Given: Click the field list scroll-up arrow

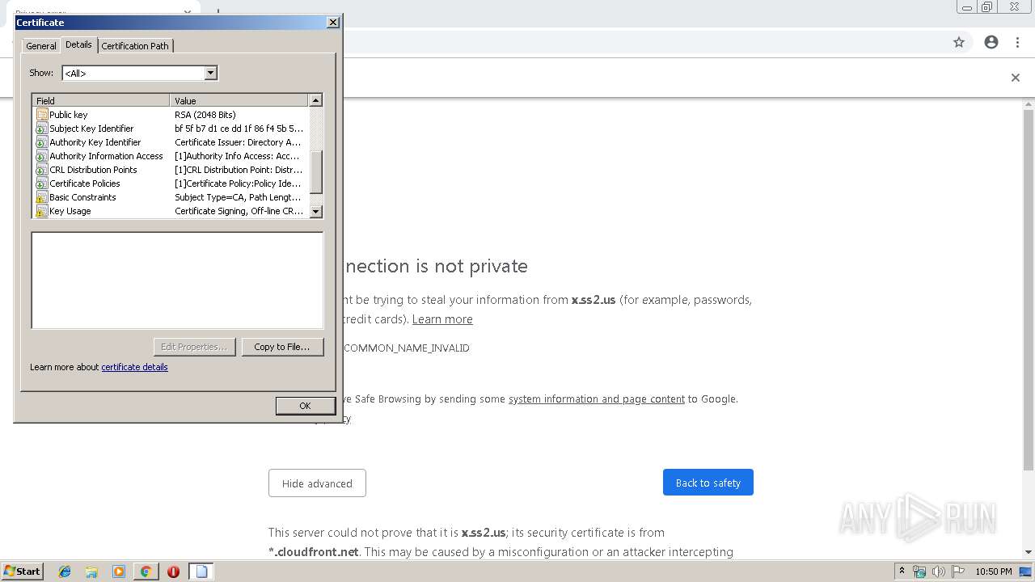Looking at the screenshot, I should tap(316, 100).
